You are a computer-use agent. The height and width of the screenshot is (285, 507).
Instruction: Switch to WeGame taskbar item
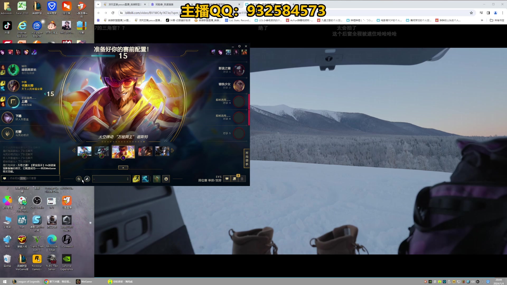(x=84, y=282)
